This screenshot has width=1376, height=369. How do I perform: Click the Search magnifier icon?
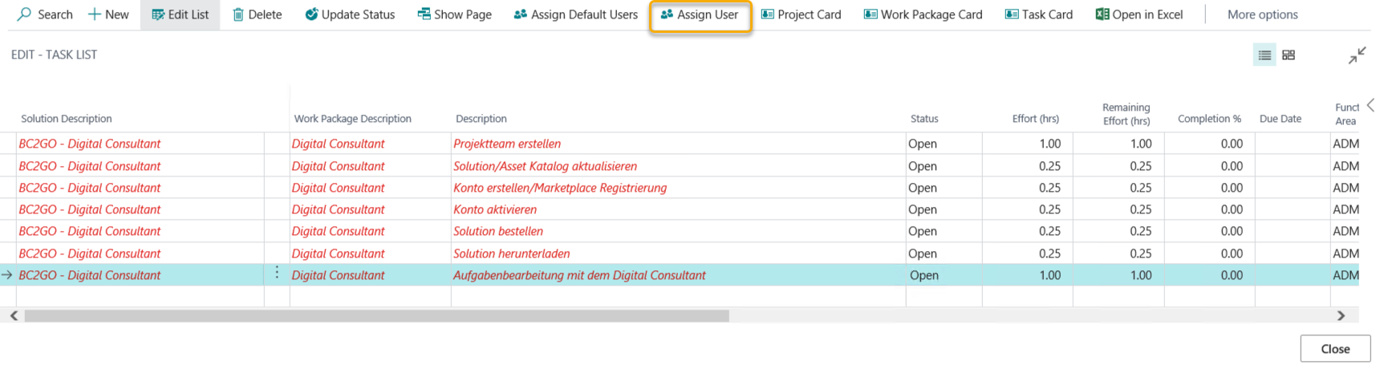coord(25,14)
